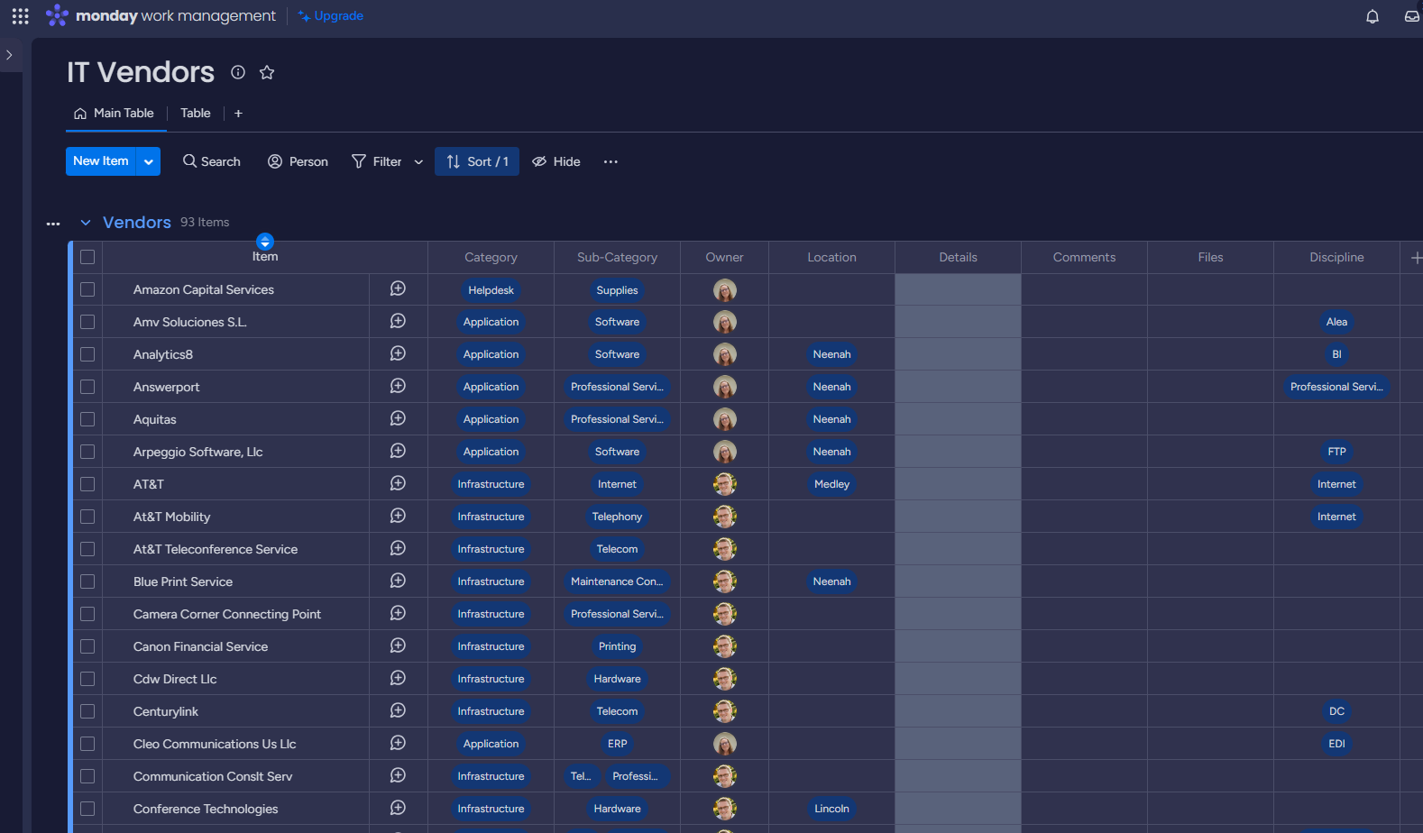Viewport: 1423px width, 833px height.
Task: Create a New Item
Action: click(x=101, y=161)
